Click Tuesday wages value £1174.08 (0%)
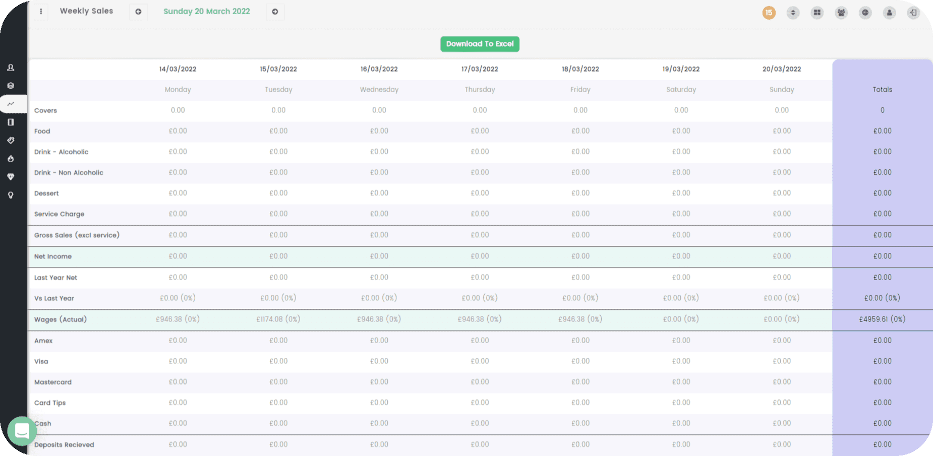 (x=278, y=319)
